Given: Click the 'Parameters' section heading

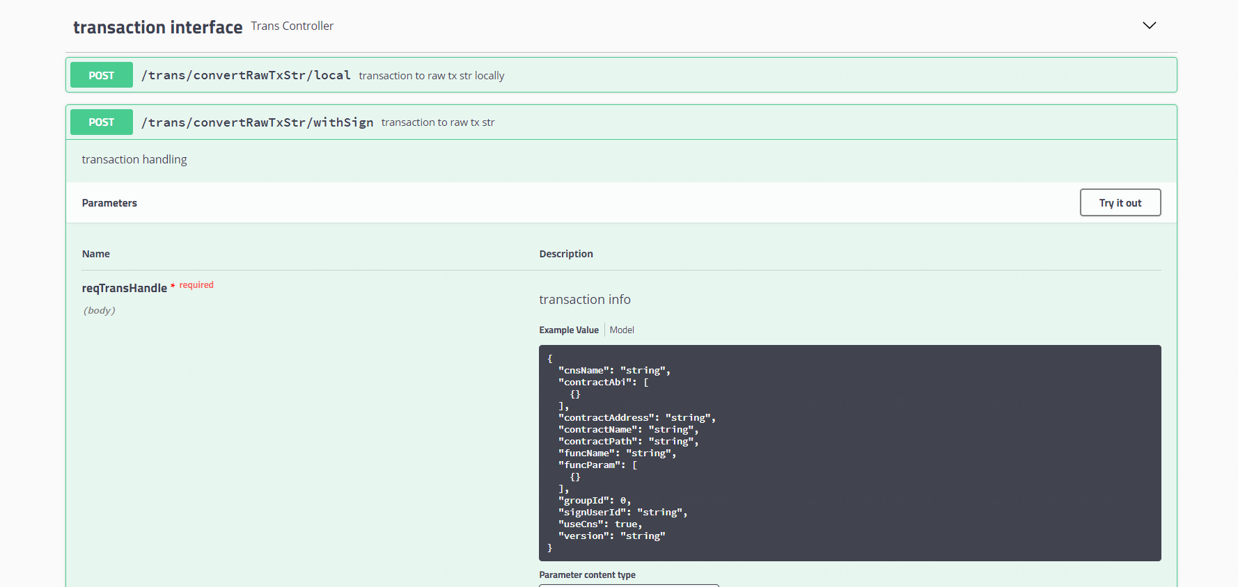Looking at the screenshot, I should pyautogui.click(x=109, y=203).
